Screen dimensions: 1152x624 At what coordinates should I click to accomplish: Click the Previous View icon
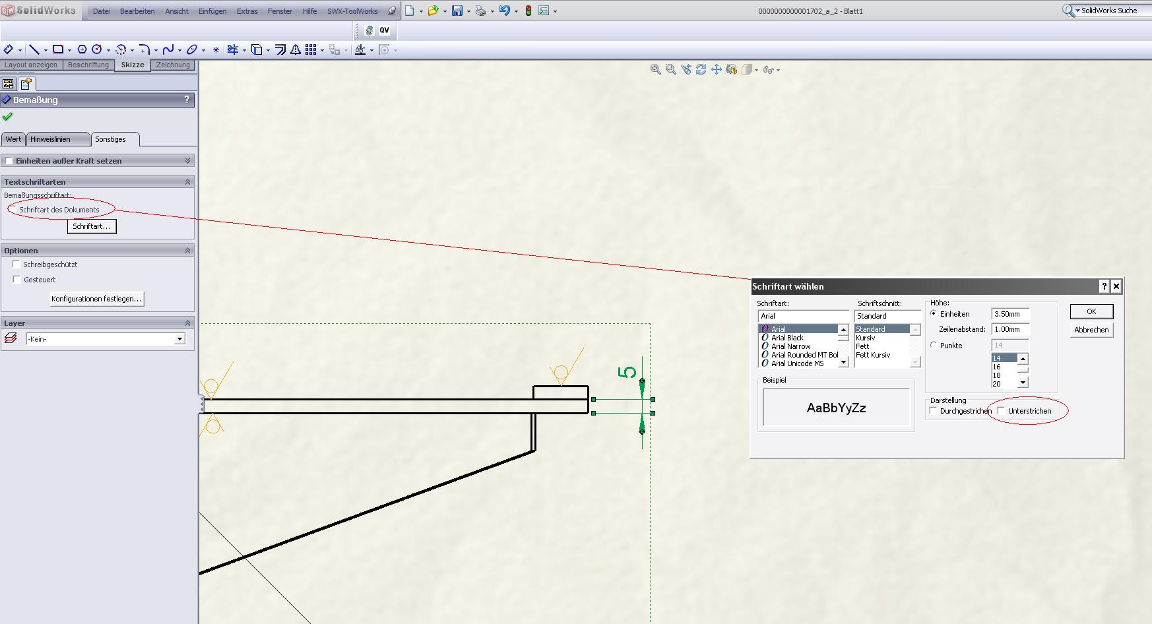(x=686, y=69)
